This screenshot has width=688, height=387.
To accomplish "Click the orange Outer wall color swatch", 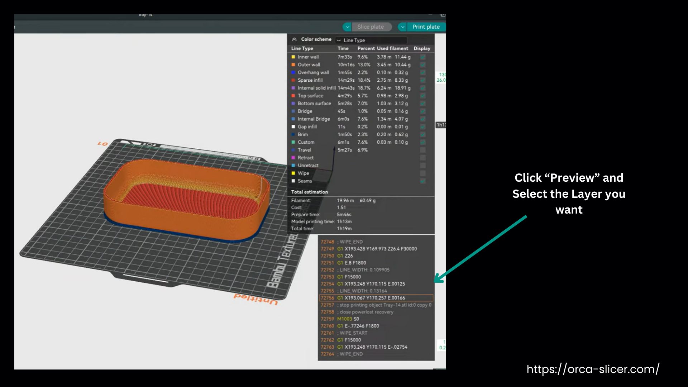I will point(293,65).
